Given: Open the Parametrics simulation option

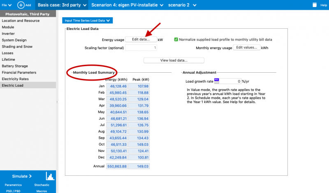Looking at the screenshot, I should pyautogui.click(x=14, y=185).
